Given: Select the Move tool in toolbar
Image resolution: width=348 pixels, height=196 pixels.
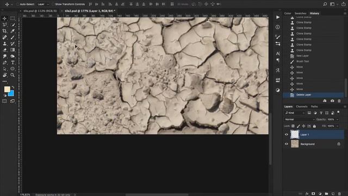Looking at the screenshot, I should point(4,19).
